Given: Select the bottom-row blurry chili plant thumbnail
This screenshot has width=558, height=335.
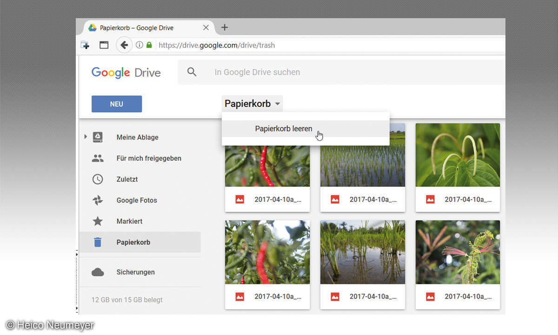Looking at the screenshot, I should coord(267,252).
